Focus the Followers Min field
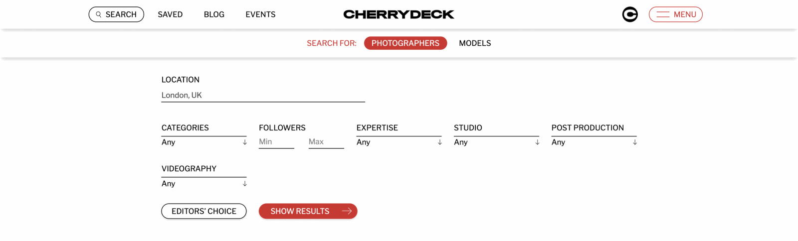 pyautogui.click(x=276, y=142)
